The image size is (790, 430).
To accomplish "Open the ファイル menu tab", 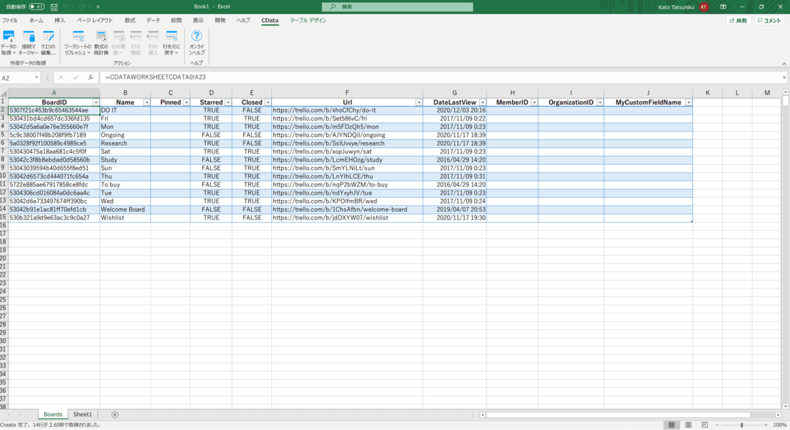I will point(10,20).
